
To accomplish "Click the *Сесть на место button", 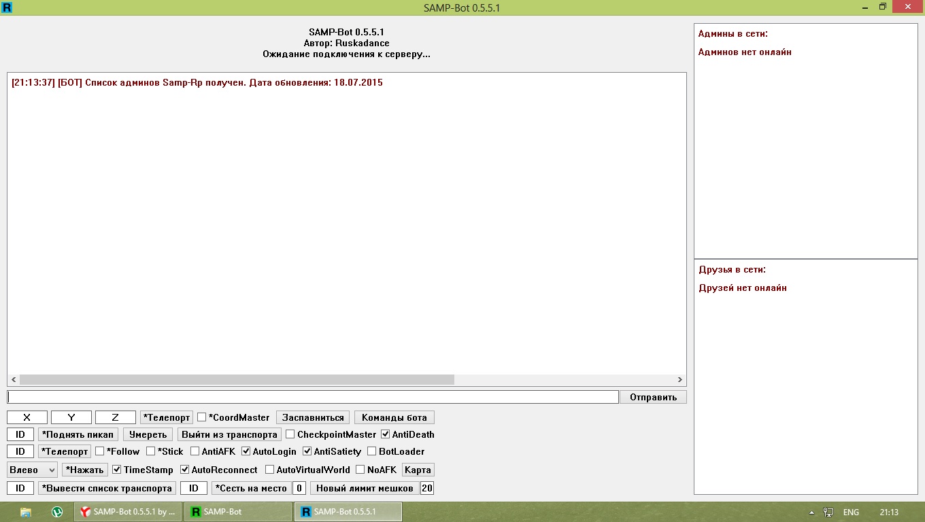I will pos(251,488).
